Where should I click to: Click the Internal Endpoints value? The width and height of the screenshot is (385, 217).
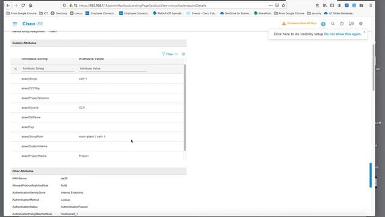(x=72, y=193)
